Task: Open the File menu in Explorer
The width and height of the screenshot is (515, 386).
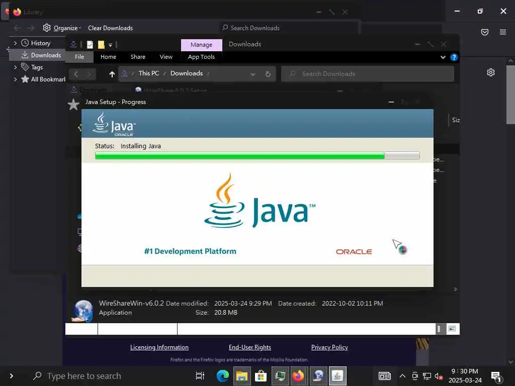Action: click(x=79, y=57)
